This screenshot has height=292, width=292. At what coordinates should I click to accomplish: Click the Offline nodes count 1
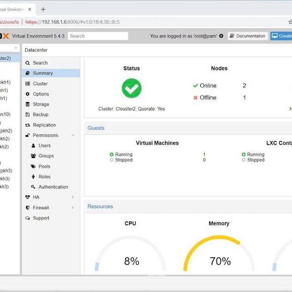(x=244, y=98)
